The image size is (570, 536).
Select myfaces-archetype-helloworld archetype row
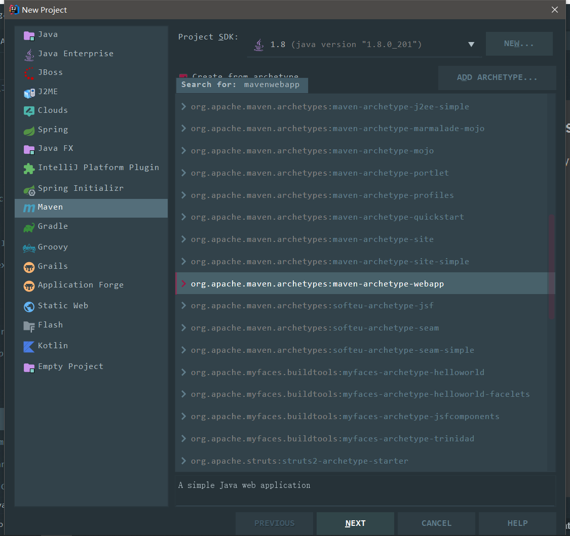coord(362,372)
